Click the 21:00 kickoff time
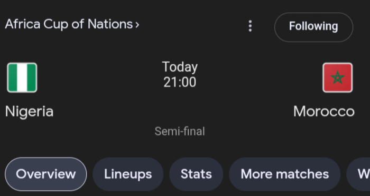 (180, 82)
